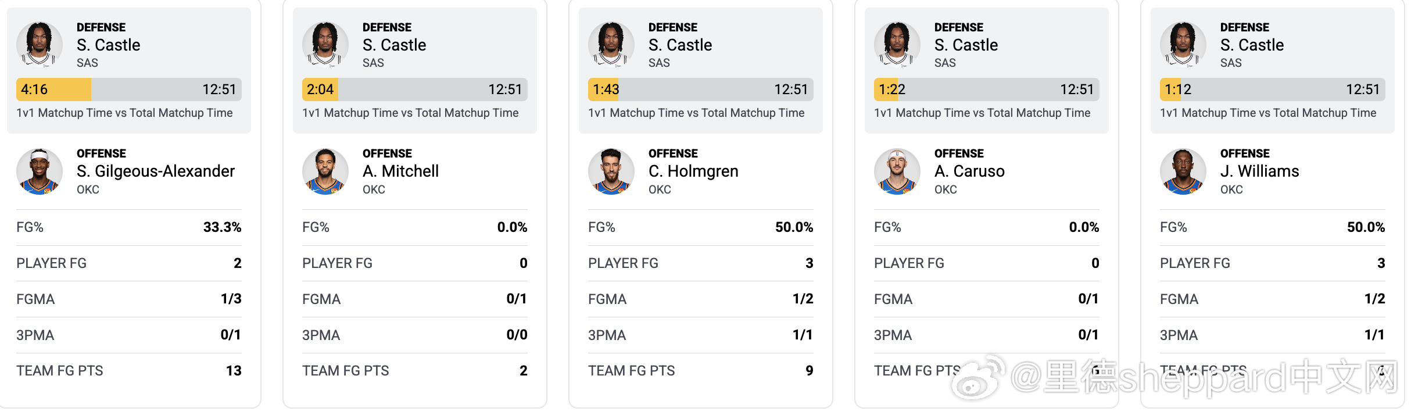Open the S. Gilgeous-Alexander player name link
This screenshot has height=415, width=1411.
click(155, 171)
